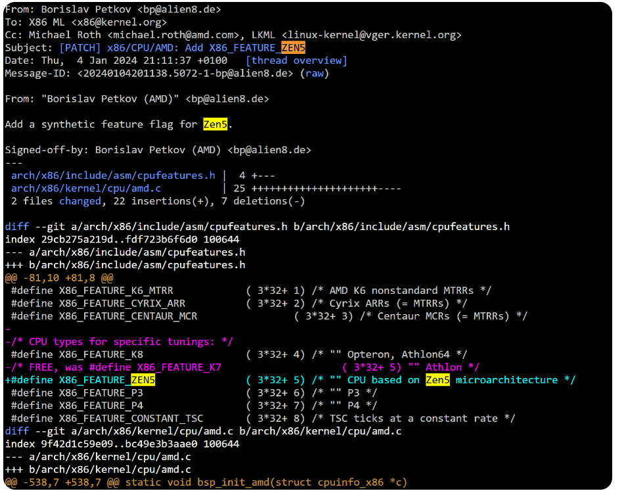Click the X86_FEATURE_K8 define line

point(239,355)
